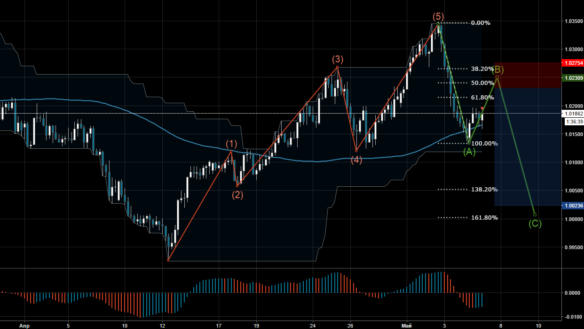Select the wave (2) label marker
The image size is (584, 329).
pos(237,195)
